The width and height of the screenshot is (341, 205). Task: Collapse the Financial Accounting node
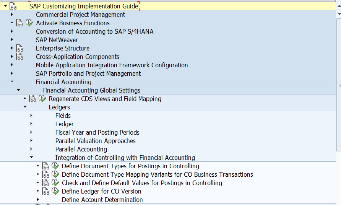12,81
